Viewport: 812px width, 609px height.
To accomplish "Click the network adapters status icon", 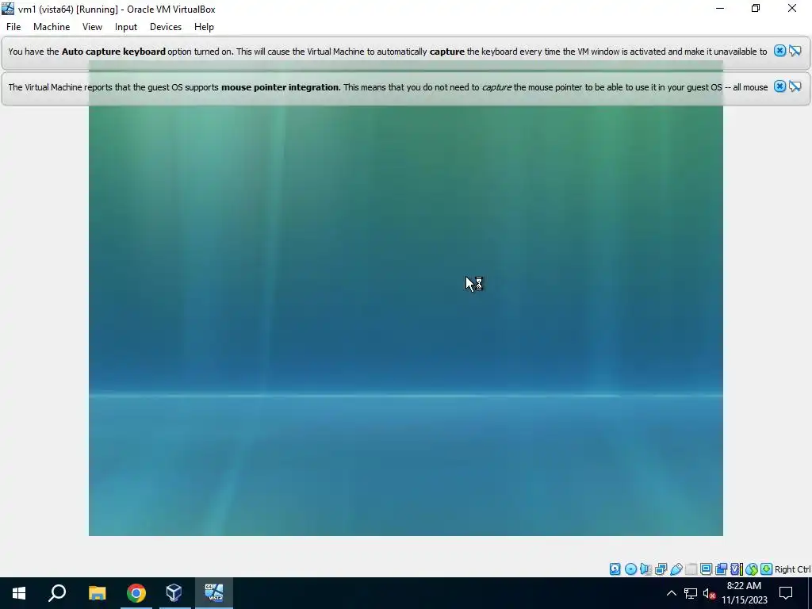I will 661,569.
